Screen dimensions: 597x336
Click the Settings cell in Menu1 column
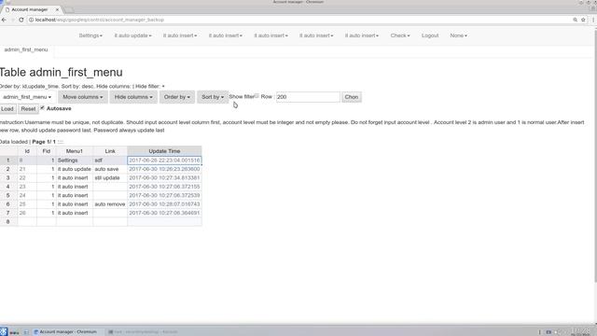click(75, 161)
